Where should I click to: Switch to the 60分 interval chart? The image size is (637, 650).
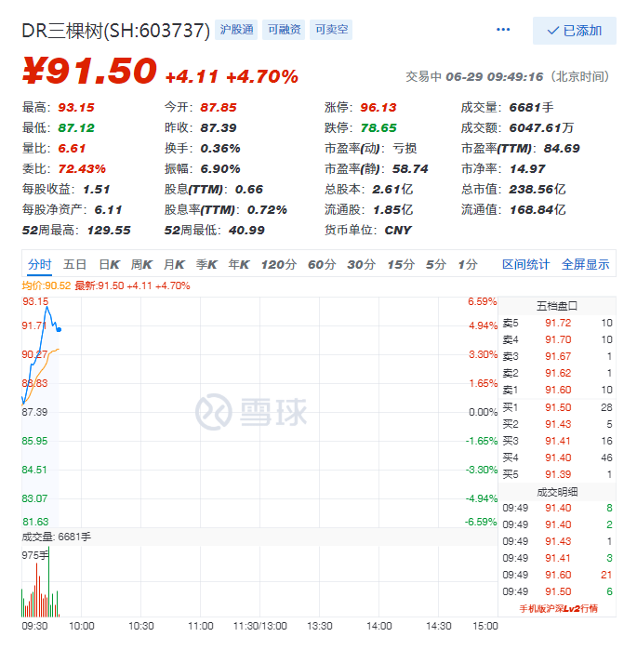322,265
